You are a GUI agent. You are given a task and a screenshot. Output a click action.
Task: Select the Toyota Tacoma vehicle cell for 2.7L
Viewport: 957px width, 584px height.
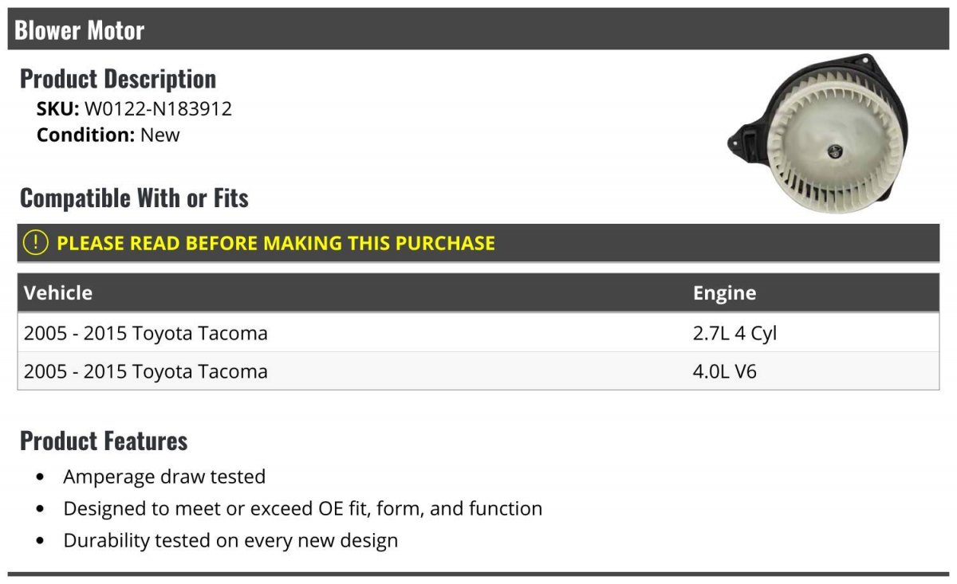[146, 332]
